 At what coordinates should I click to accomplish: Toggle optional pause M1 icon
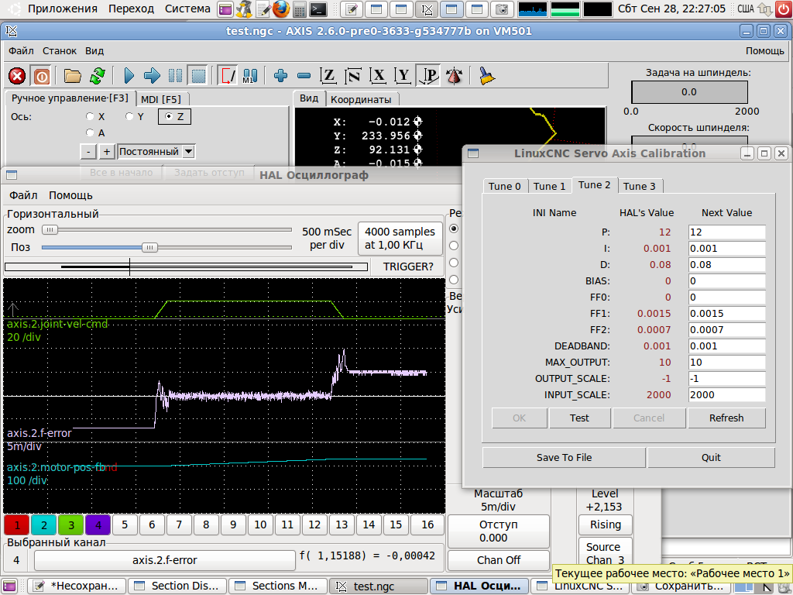pos(250,76)
